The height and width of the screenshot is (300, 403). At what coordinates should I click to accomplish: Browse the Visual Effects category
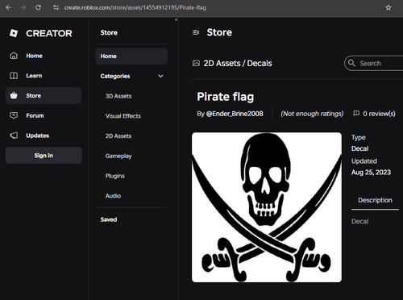123,116
